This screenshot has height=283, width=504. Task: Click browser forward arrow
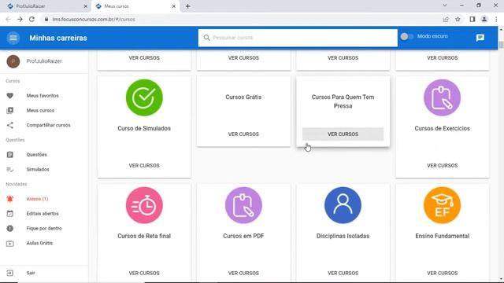(x=20, y=19)
